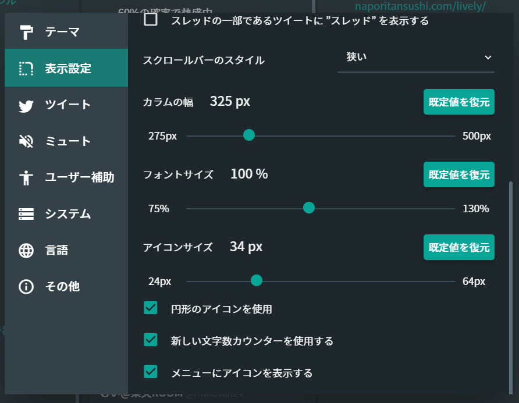Disable メニューにアイコンを表示する checkbox

coord(151,372)
